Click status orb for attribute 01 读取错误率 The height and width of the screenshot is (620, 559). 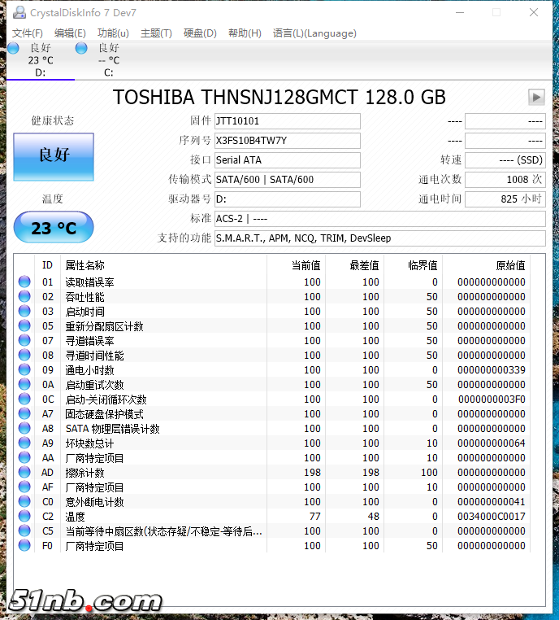[24, 282]
